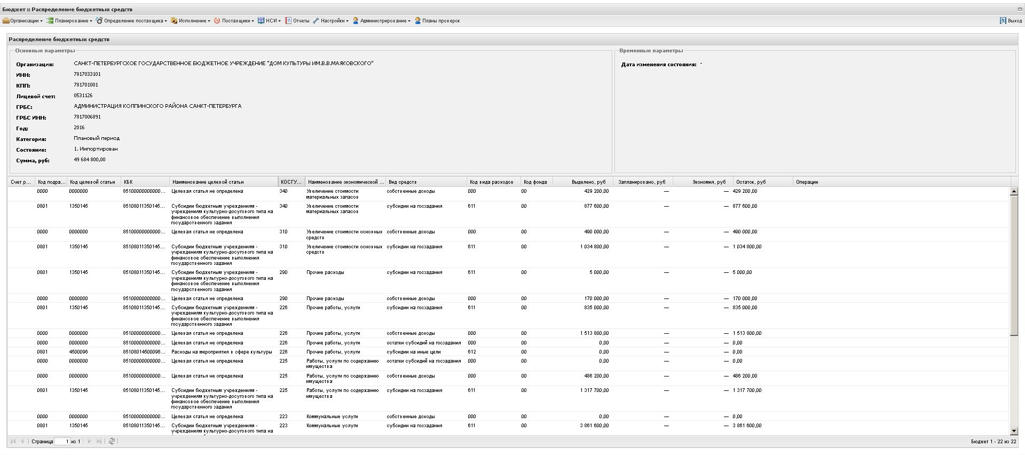The width and height of the screenshot is (1025, 455).
Task: Sort by КБК column header
Action: click(x=145, y=182)
